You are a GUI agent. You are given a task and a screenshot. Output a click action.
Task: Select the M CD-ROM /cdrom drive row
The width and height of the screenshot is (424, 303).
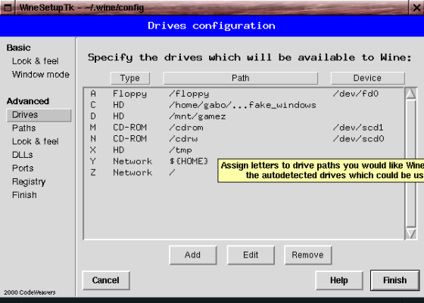coord(244,128)
